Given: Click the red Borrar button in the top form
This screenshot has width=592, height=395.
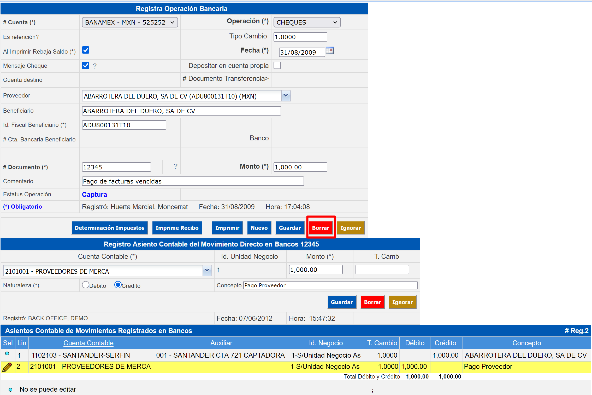Looking at the screenshot, I should (321, 228).
